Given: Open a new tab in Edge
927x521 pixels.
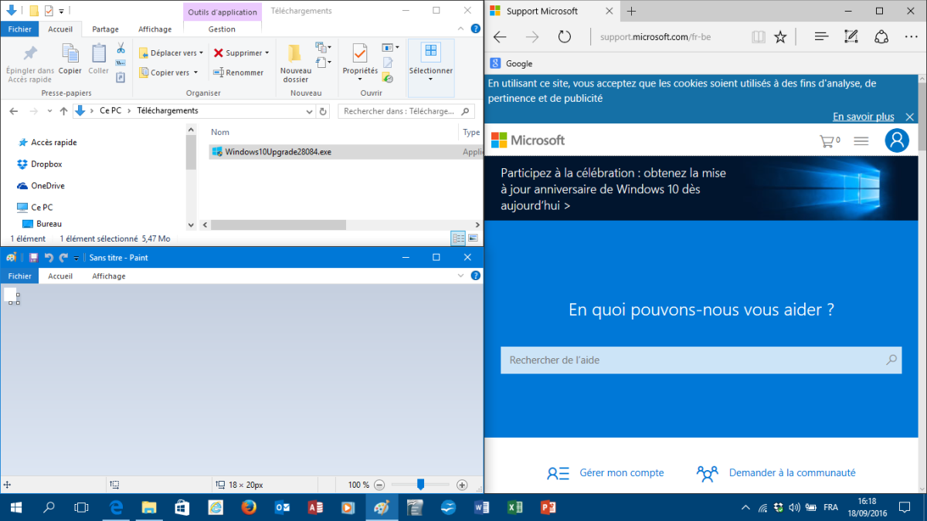Looking at the screenshot, I should (631, 11).
